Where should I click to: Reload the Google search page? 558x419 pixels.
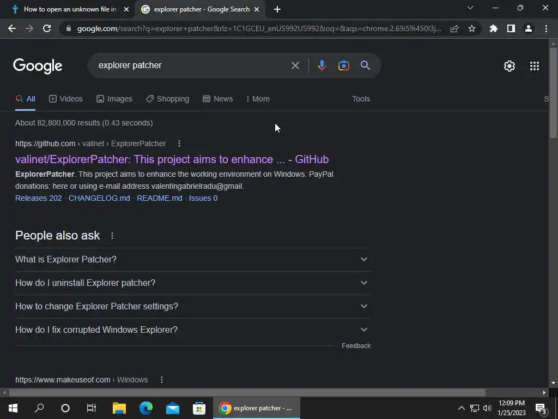[x=47, y=28]
